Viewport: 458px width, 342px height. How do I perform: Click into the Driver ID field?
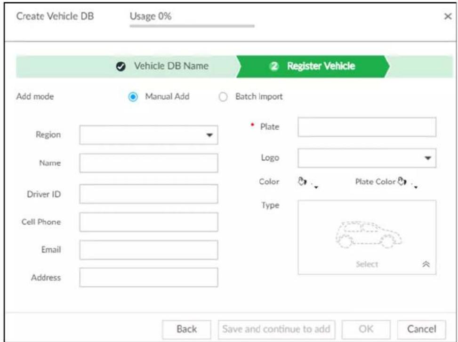pyautogui.click(x=149, y=194)
